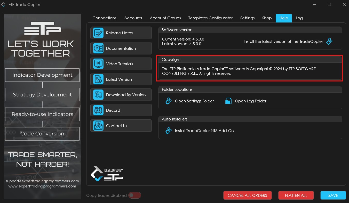
Task: Open the Templates Configurator tab
Action: point(210,18)
